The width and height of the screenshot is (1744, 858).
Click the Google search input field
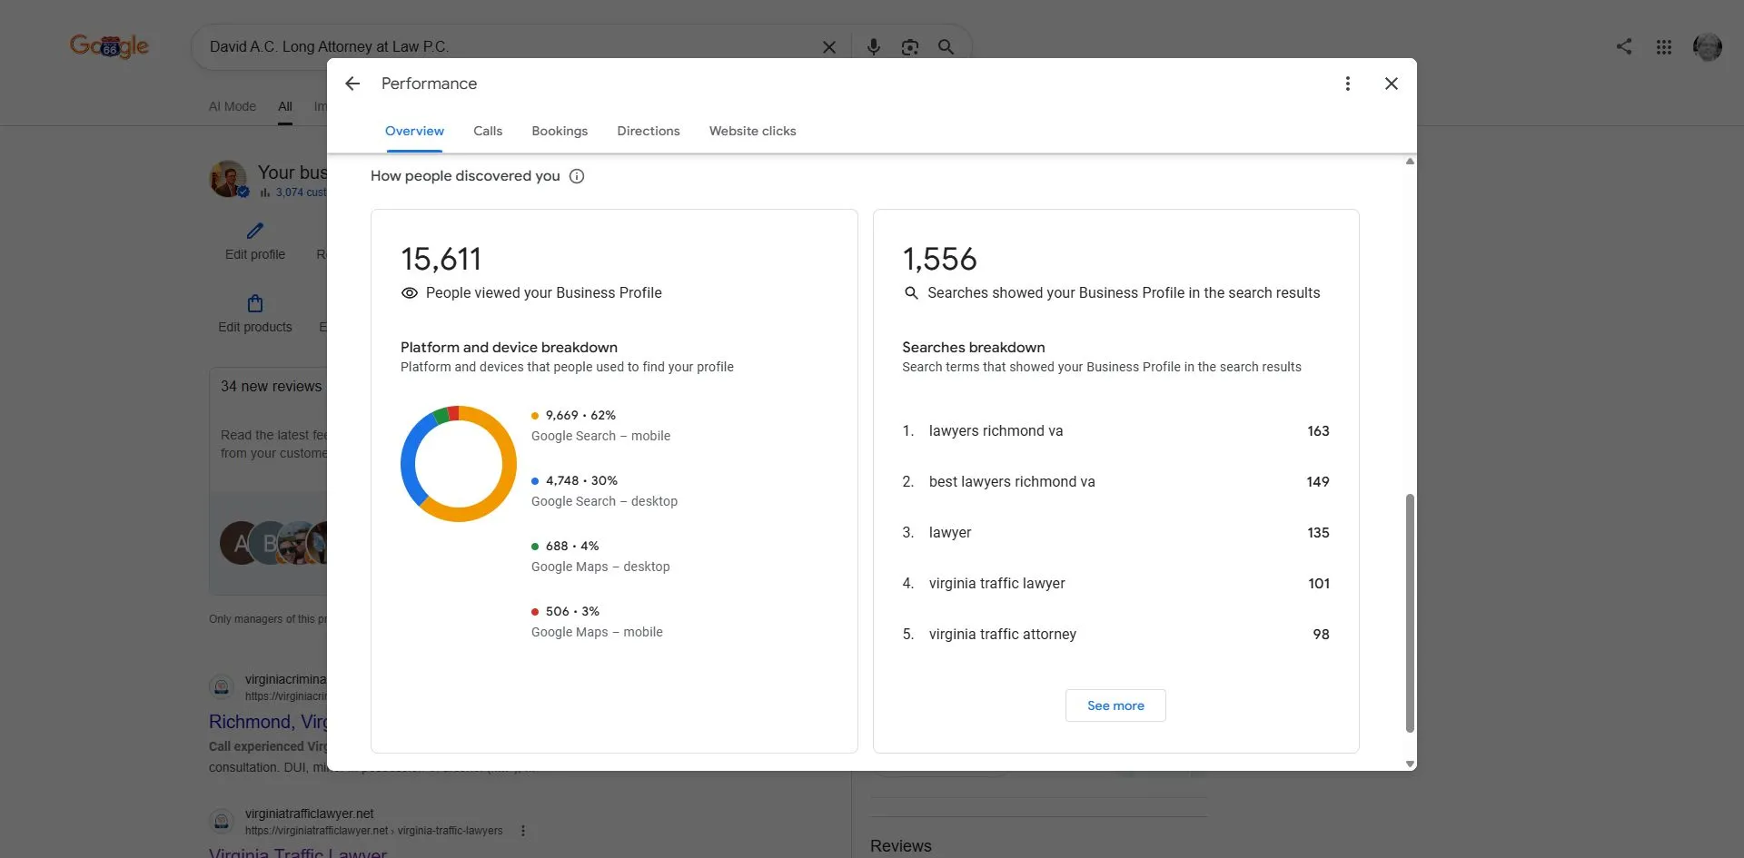[509, 47]
